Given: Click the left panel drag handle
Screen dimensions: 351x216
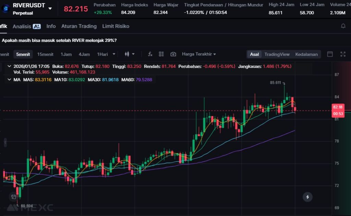Looking at the screenshot, I should point(5,142).
